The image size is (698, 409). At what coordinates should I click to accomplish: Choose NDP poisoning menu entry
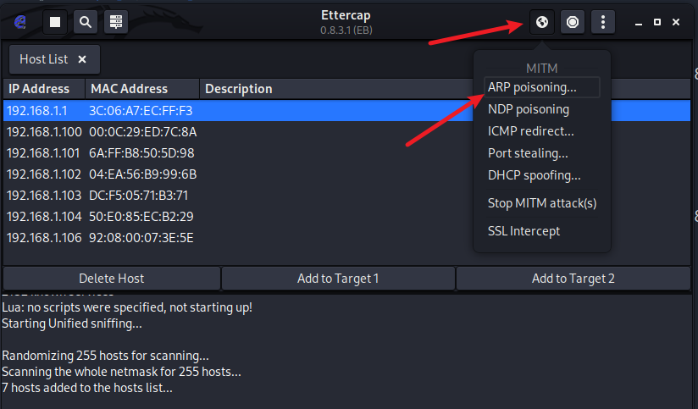pos(528,109)
